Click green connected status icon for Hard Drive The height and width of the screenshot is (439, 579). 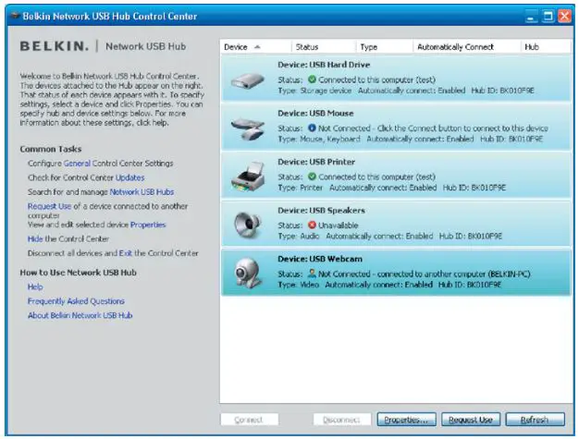(312, 79)
